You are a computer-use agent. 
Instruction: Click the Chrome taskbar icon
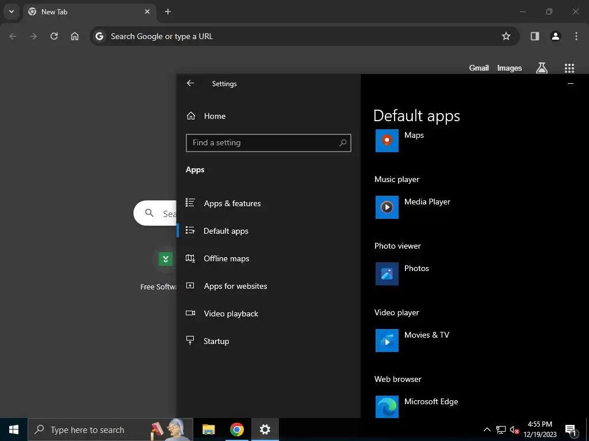(236, 430)
